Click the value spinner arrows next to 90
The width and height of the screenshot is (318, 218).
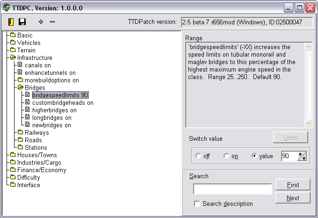[x=302, y=156]
